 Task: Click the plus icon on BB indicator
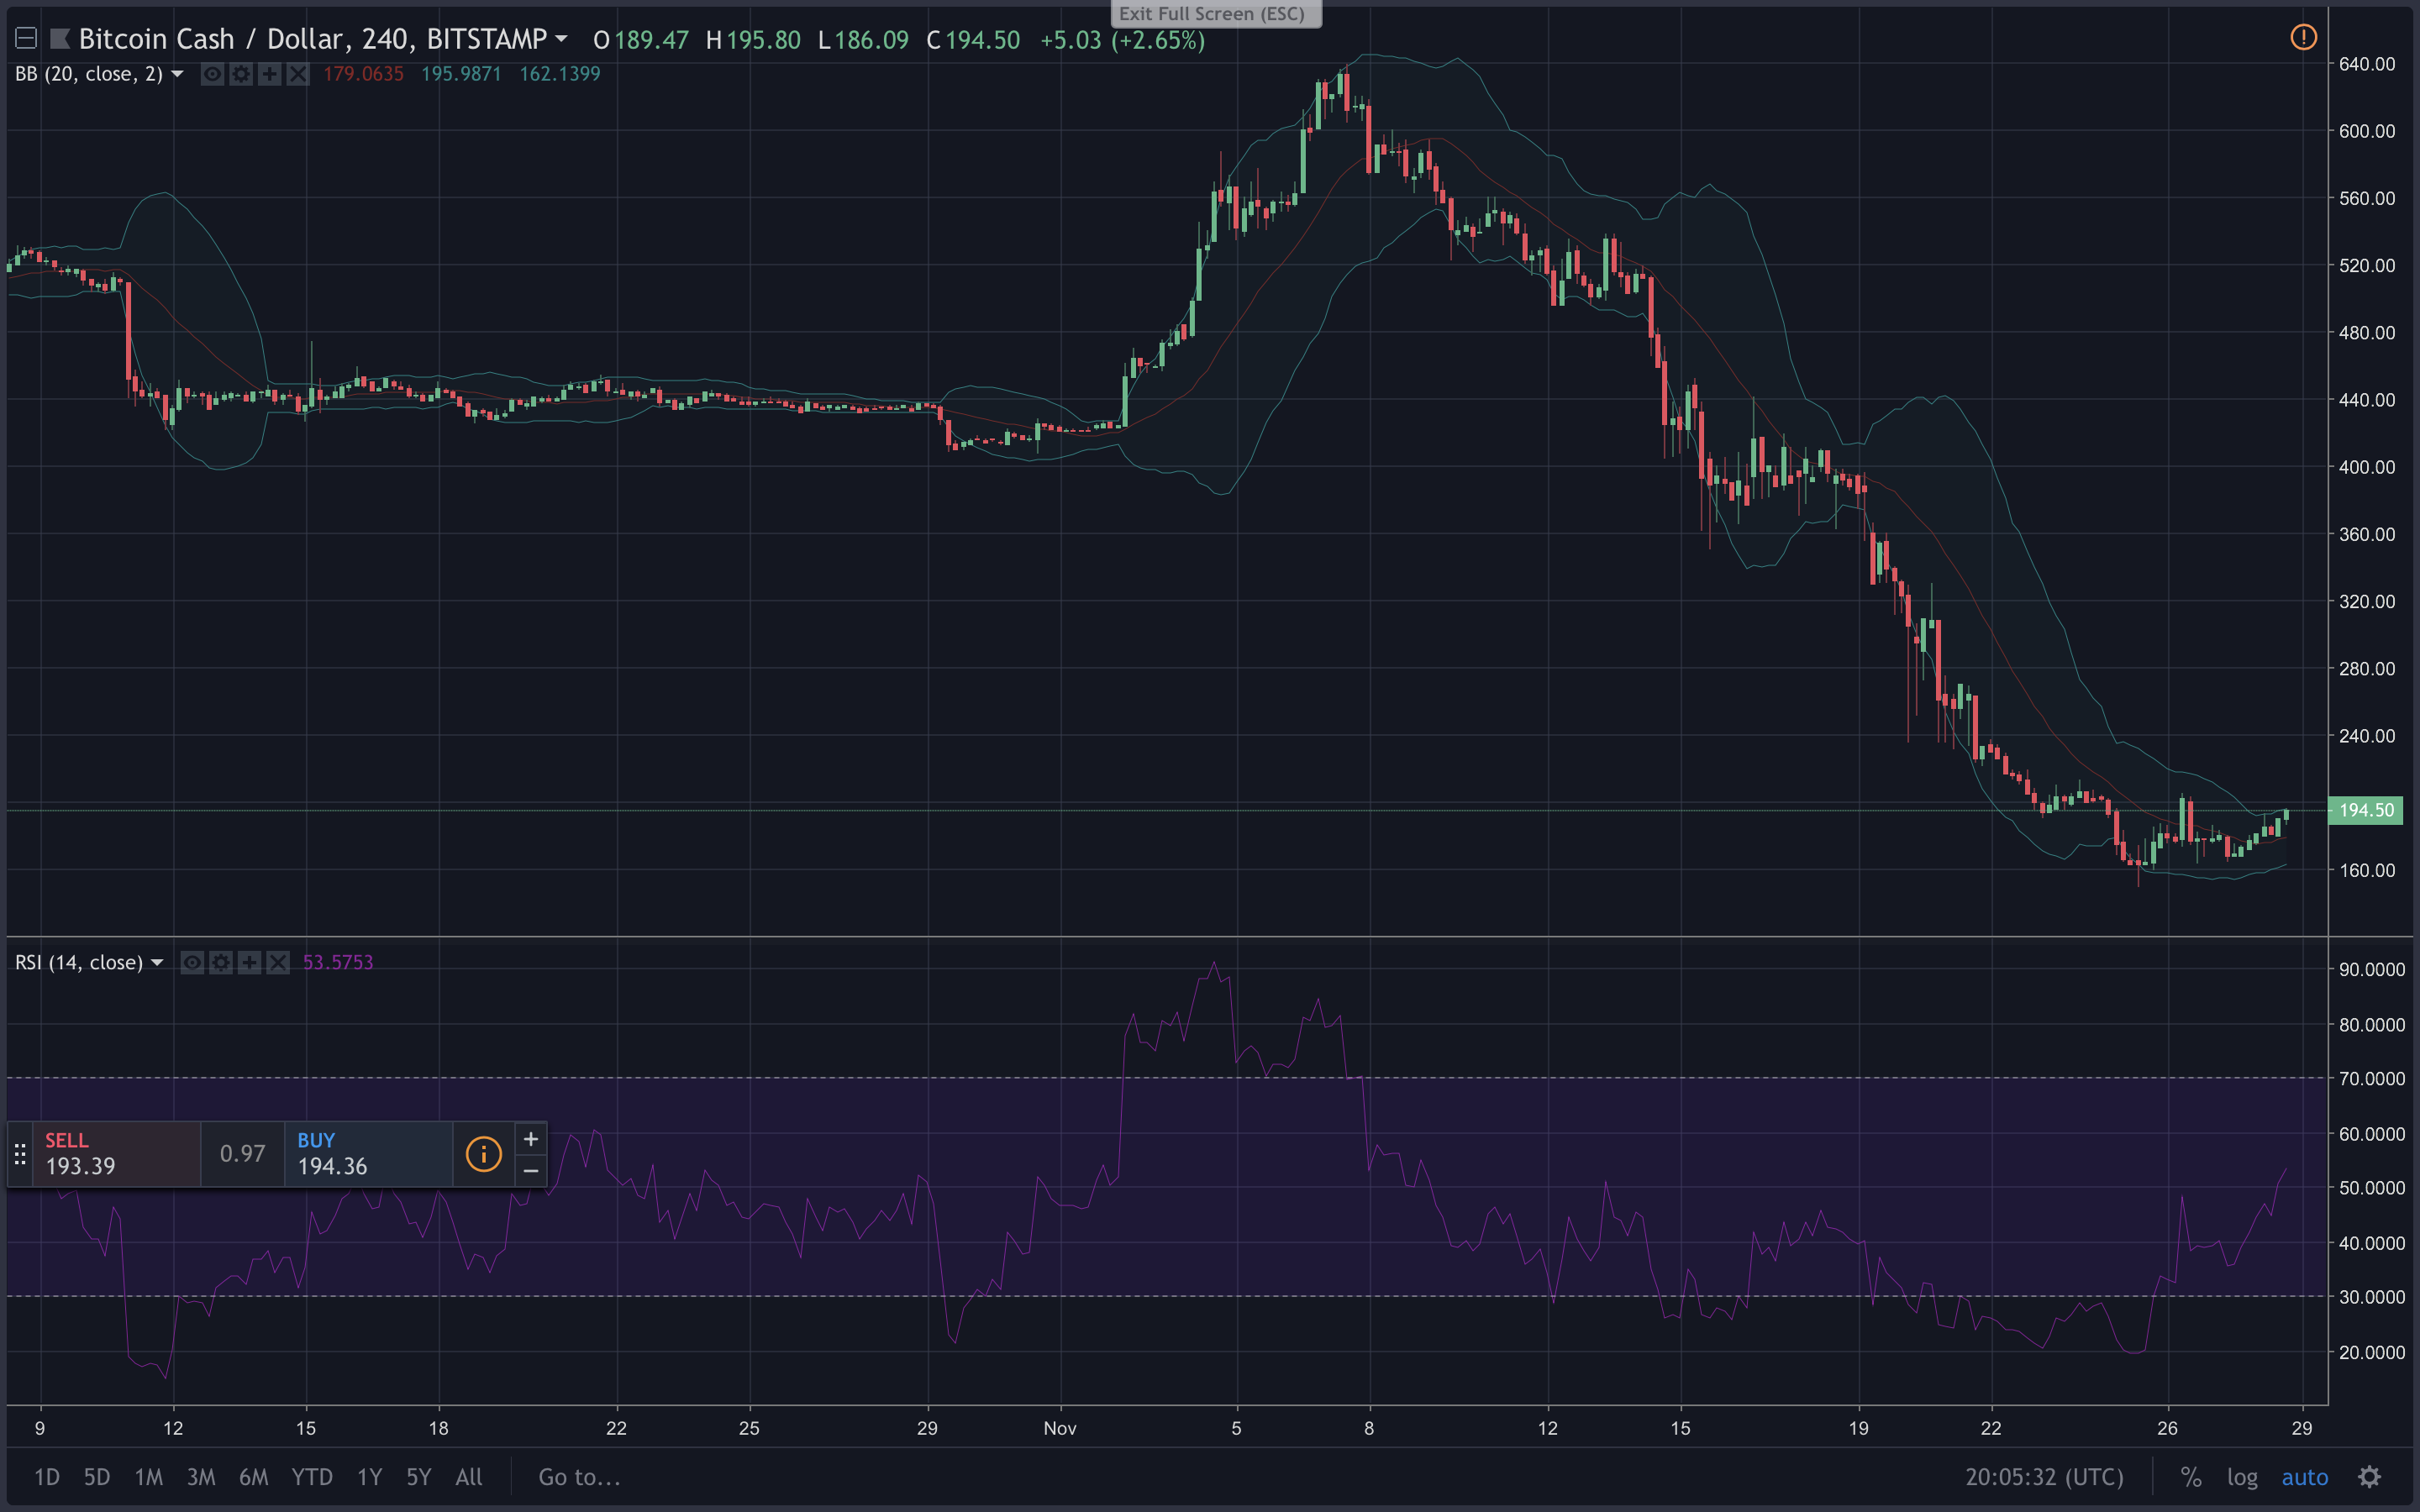pyautogui.click(x=269, y=74)
